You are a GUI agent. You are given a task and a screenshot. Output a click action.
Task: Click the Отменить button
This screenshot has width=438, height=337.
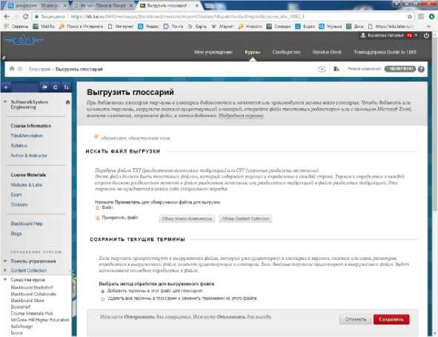(355, 319)
